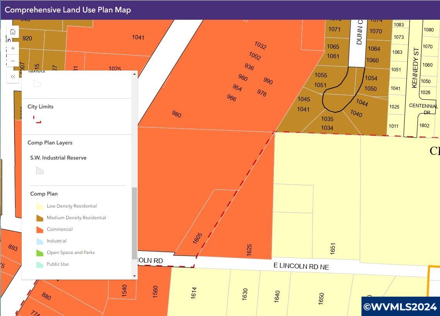Collapse the legend panel with double-chevron button
440x316 pixels.
[13, 77]
